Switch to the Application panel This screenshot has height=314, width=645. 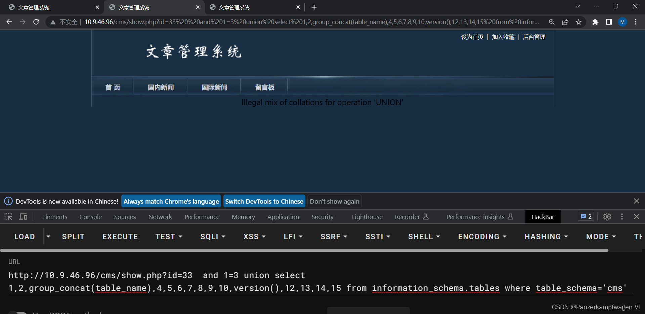click(283, 217)
